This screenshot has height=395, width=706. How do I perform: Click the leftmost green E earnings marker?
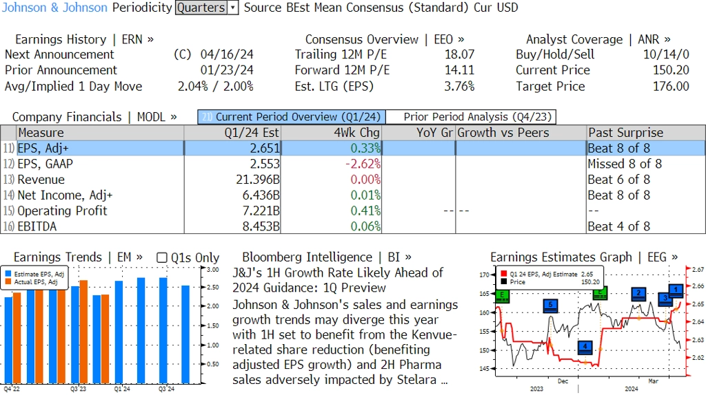point(502,296)
